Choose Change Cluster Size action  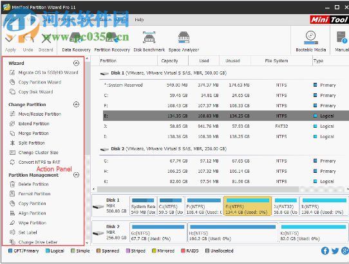(38, 152)
